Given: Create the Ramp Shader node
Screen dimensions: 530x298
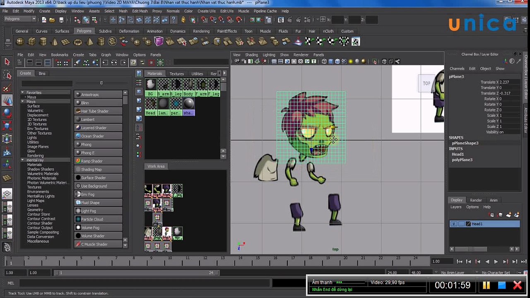Looking at the screenshot, I should (x=99, y=161).
